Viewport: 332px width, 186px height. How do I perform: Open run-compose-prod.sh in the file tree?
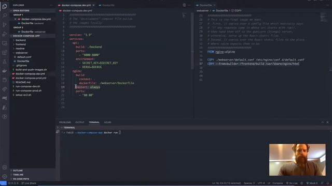(29, 91)
